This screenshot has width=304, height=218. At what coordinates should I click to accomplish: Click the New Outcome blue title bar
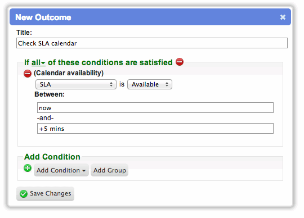(x=150, y=17)
